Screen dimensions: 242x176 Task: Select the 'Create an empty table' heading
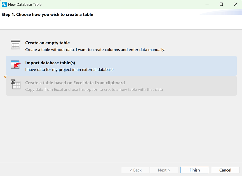[47, 43]
